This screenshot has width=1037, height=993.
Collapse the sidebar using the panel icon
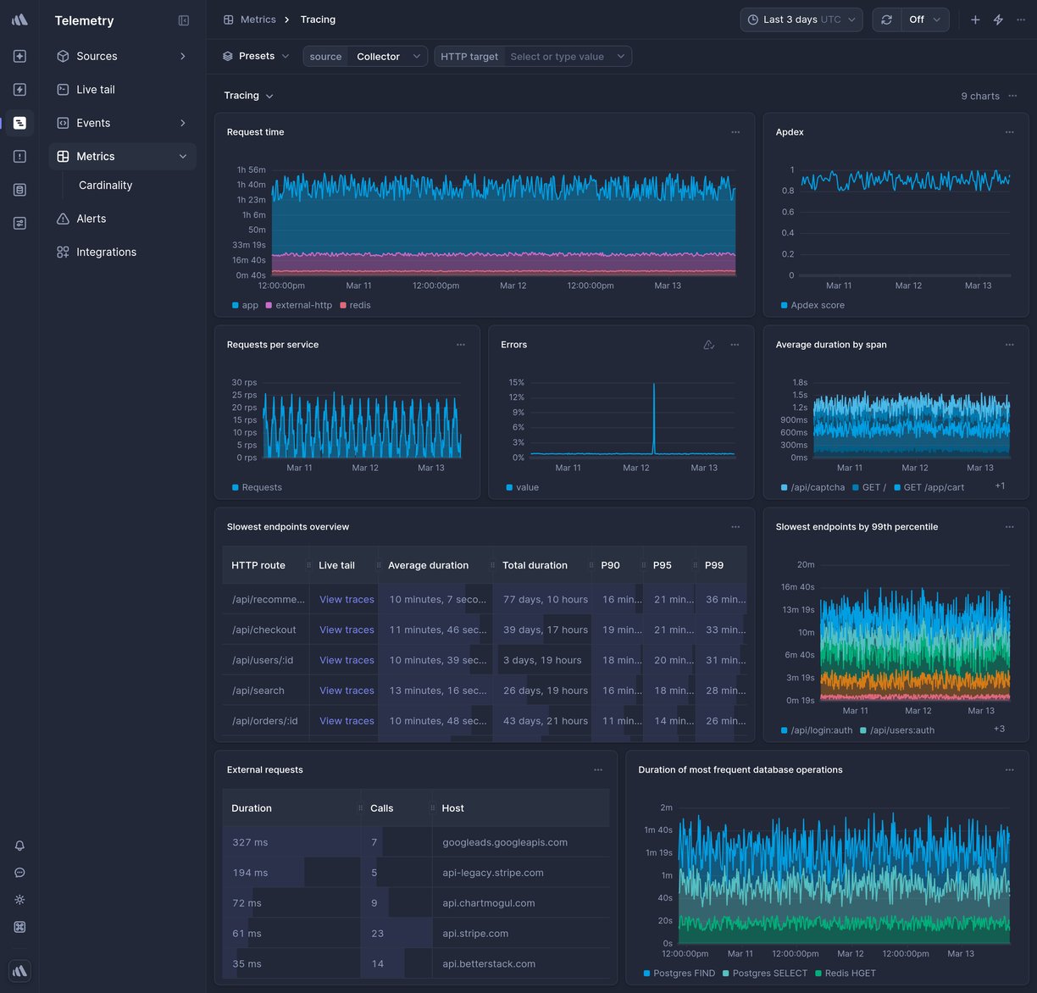(184, 19)
